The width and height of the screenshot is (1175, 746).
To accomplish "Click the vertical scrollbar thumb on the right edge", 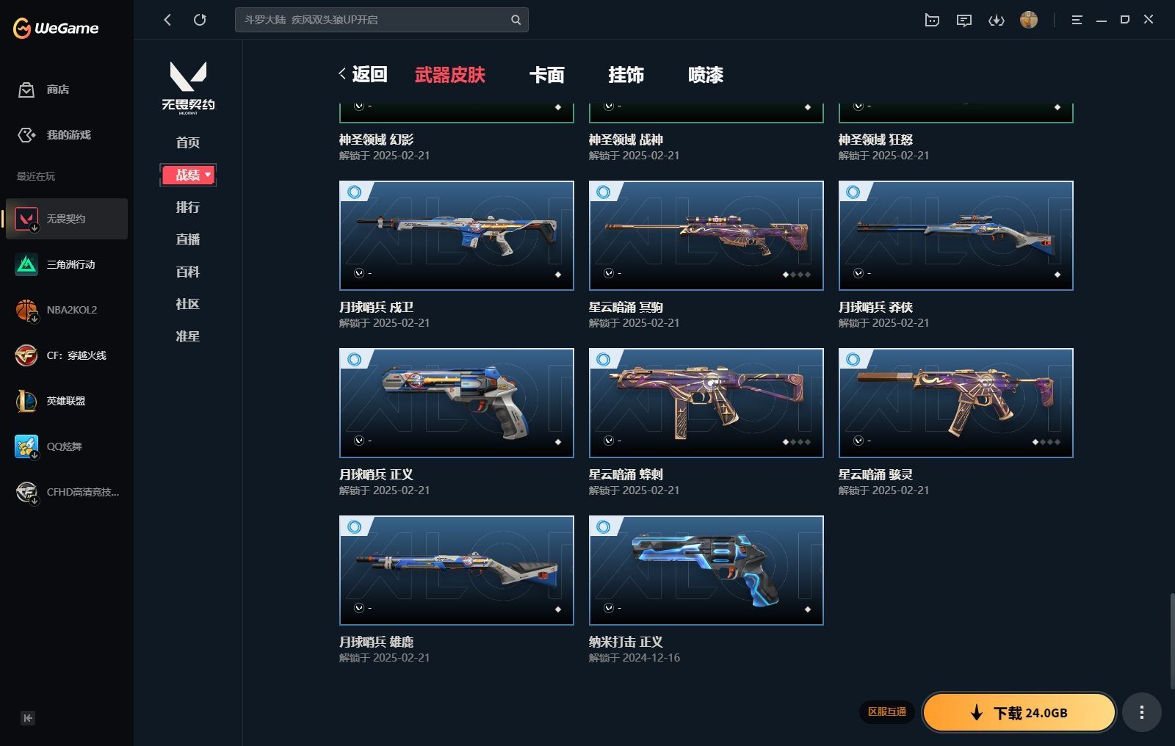I will (1171, 640).
